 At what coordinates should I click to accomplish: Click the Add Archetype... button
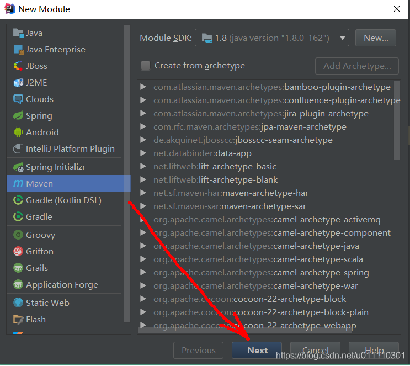[357, 66]
